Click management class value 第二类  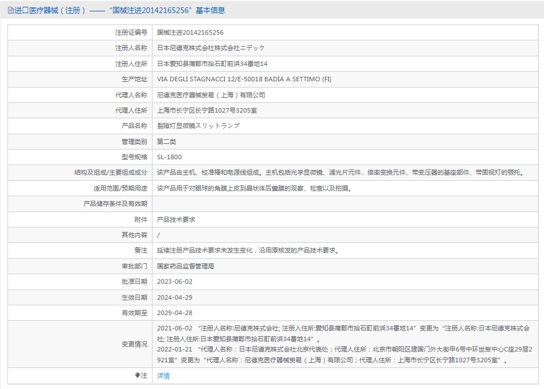[167, 142]
